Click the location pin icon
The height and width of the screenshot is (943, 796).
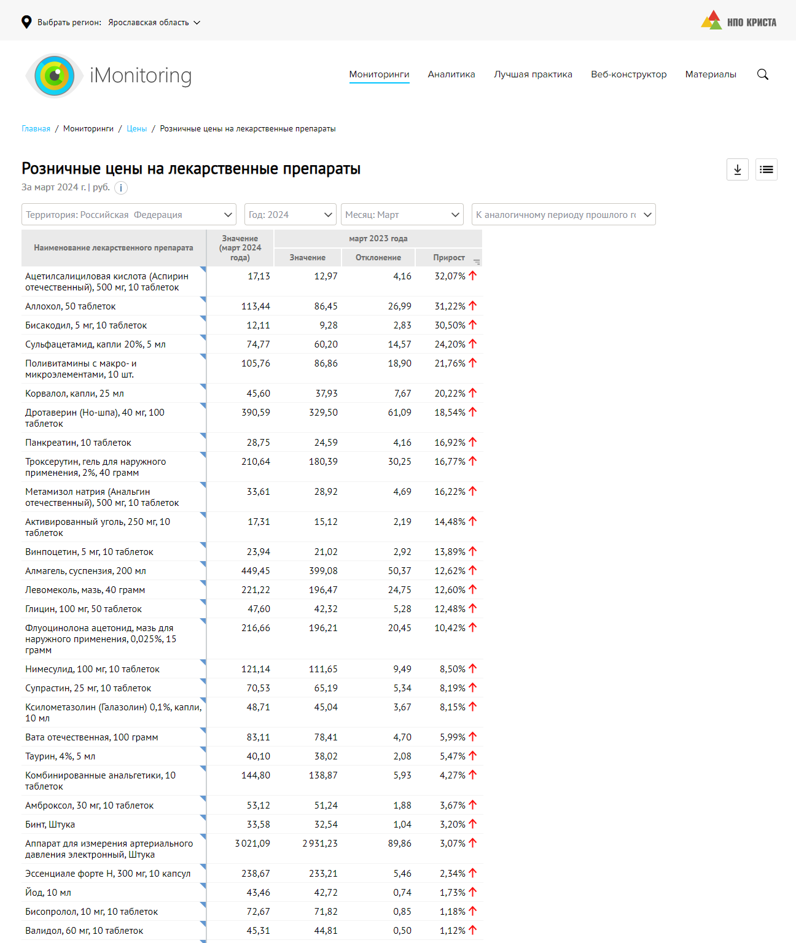(x=26, y=22)
